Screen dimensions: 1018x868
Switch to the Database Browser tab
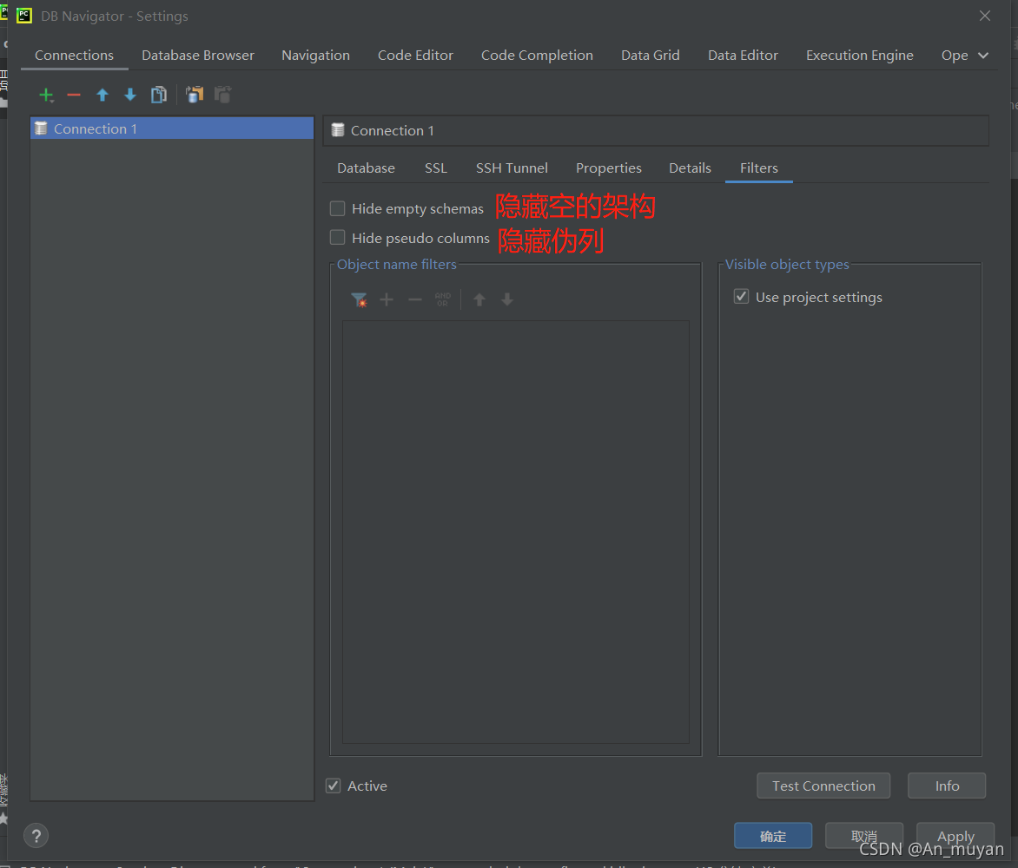coord(198,56)
